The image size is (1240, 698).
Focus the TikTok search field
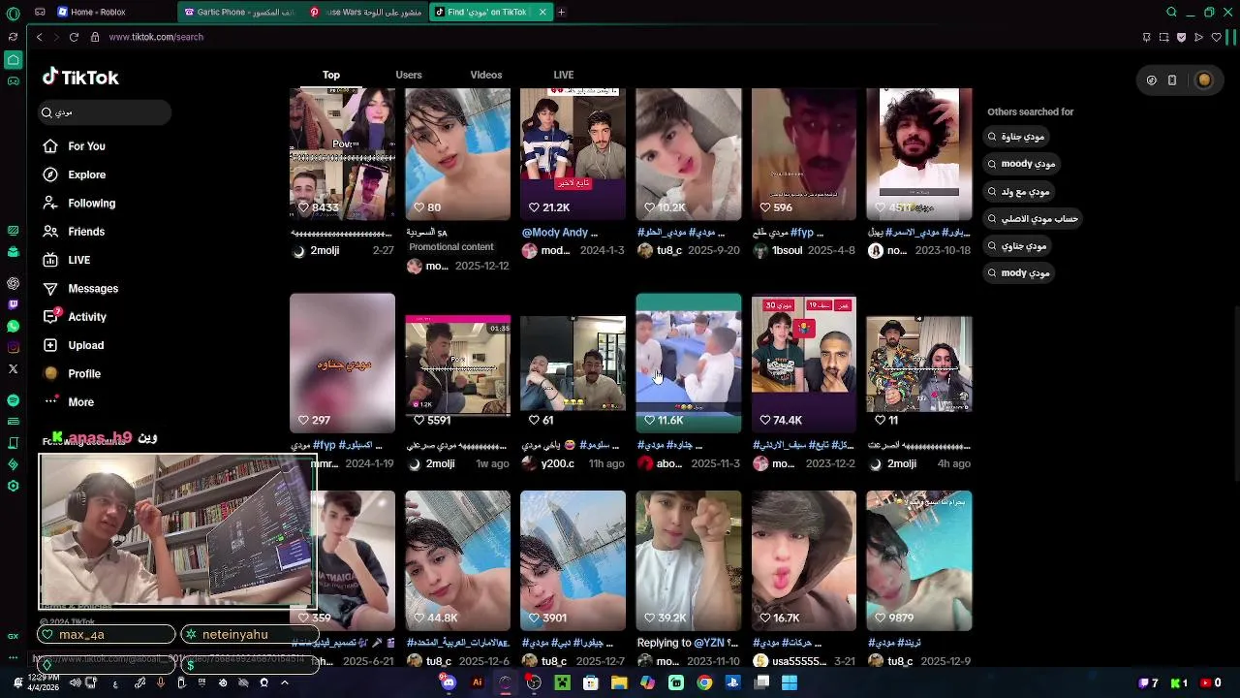tap(105, 112)
